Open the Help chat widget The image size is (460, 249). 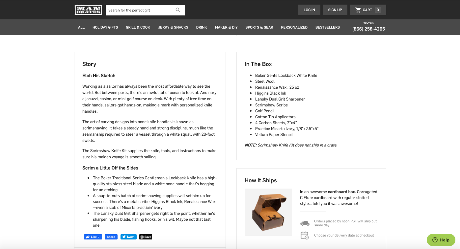pos(441,240)
